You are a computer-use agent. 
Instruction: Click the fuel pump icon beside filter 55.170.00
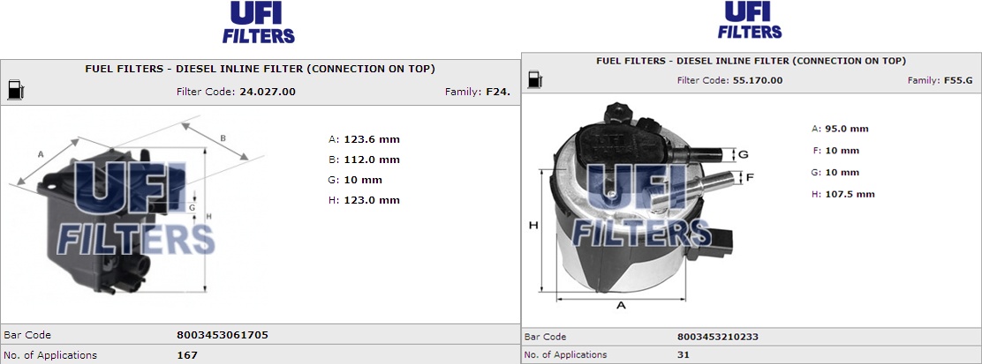(535, 79)
